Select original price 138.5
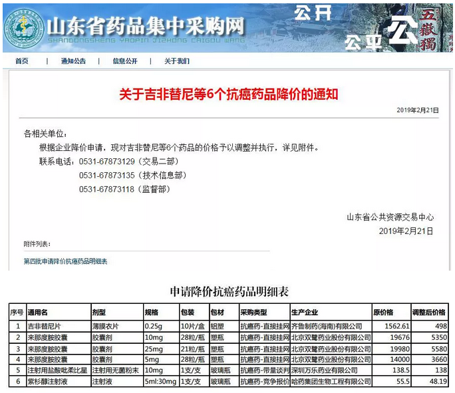The width and height of the screenshot is (455, 393). coord(391,370)
